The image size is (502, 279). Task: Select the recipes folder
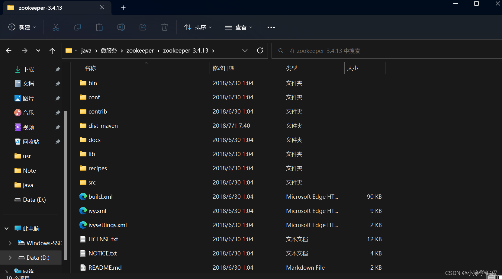click(98, 168)
